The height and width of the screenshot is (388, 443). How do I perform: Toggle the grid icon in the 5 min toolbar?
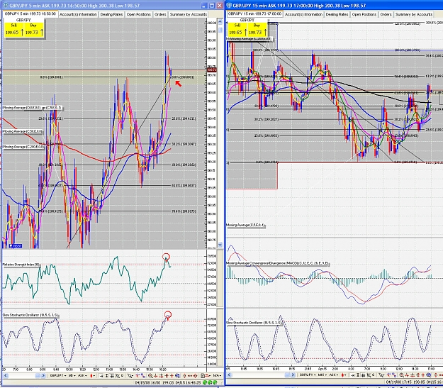pos(111,375)
